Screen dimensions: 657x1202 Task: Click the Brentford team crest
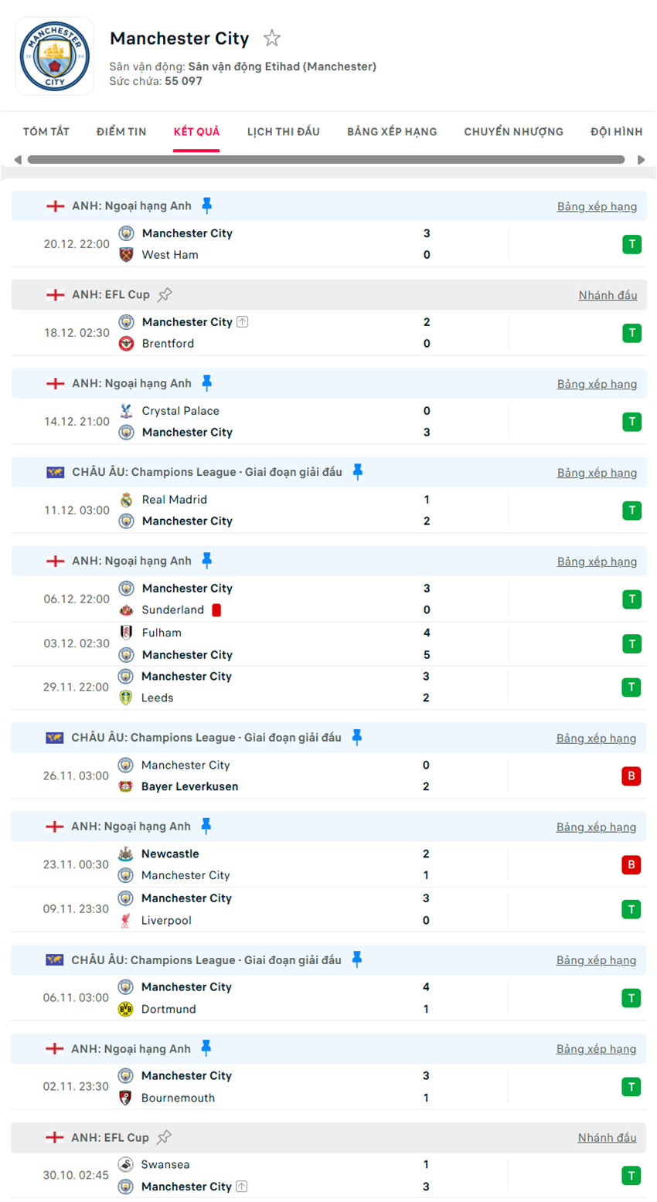click(x=127, y=344)
